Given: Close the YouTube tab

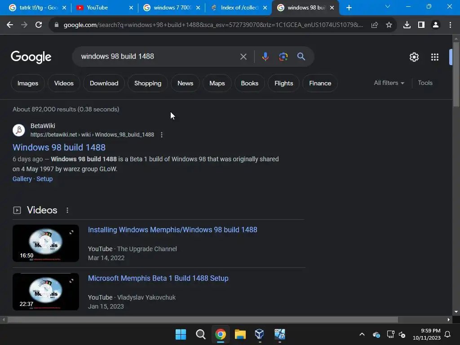Looking at the screenshot, I should point(131,8).
